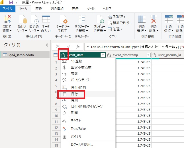Image resolution: width=184 pixels, height=148 pixels.
Task: Click the 新しいソース icon
Action: pyautogui.click(x=23, y=19)
